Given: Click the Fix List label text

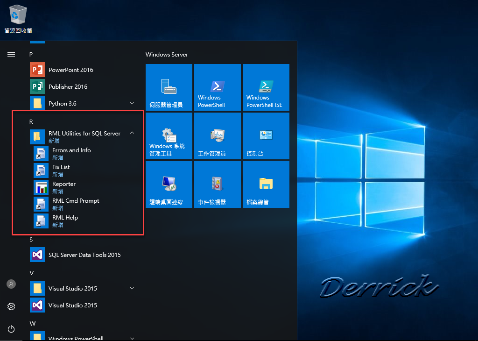Looking at the screenshot, I should 61,167.
